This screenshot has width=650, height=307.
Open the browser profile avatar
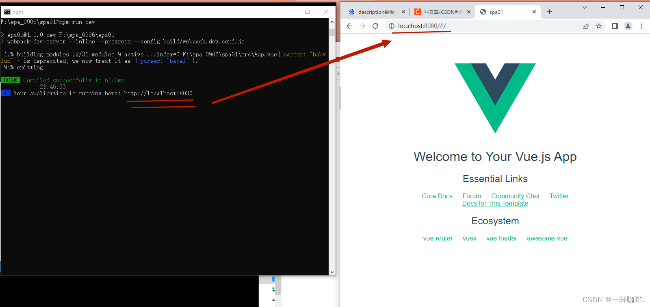click(x=628, y=26)
